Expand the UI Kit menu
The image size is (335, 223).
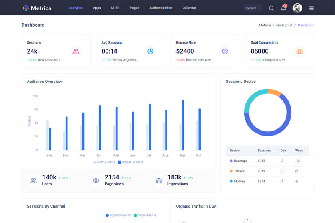click(x=115, y=8)
